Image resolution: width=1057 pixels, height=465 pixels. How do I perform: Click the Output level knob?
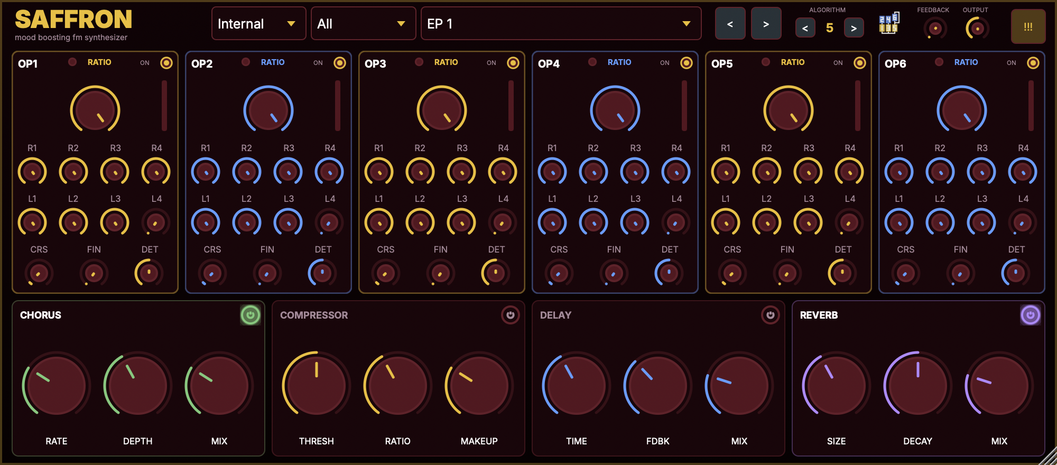click(x=977, y=29)
